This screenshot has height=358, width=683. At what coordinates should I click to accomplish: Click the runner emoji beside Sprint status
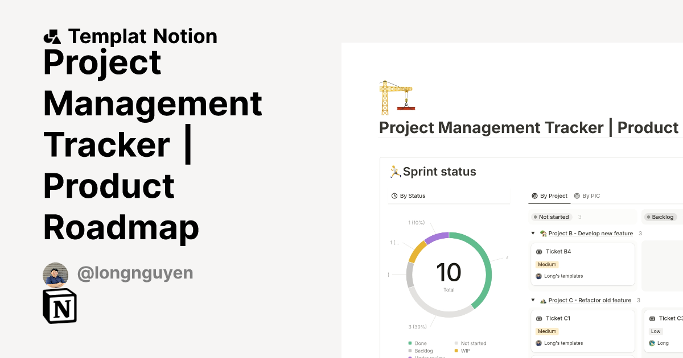tap(394, 171)
